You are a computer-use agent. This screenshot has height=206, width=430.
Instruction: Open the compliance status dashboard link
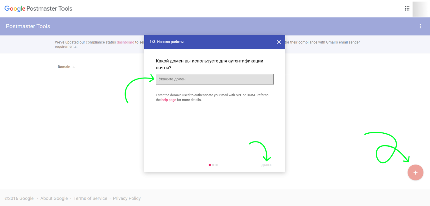(x=125, y=42)
